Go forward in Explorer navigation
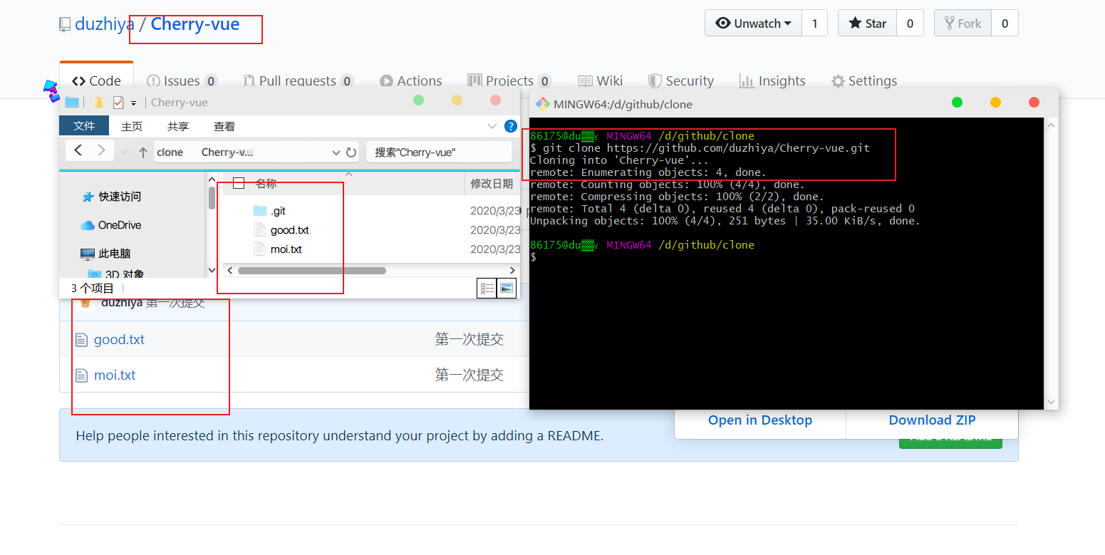 pos(101,150)
